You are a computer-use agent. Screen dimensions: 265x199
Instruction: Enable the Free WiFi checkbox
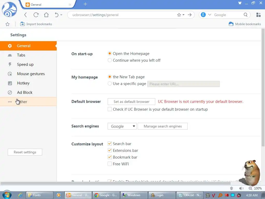(x=110, y=164)
